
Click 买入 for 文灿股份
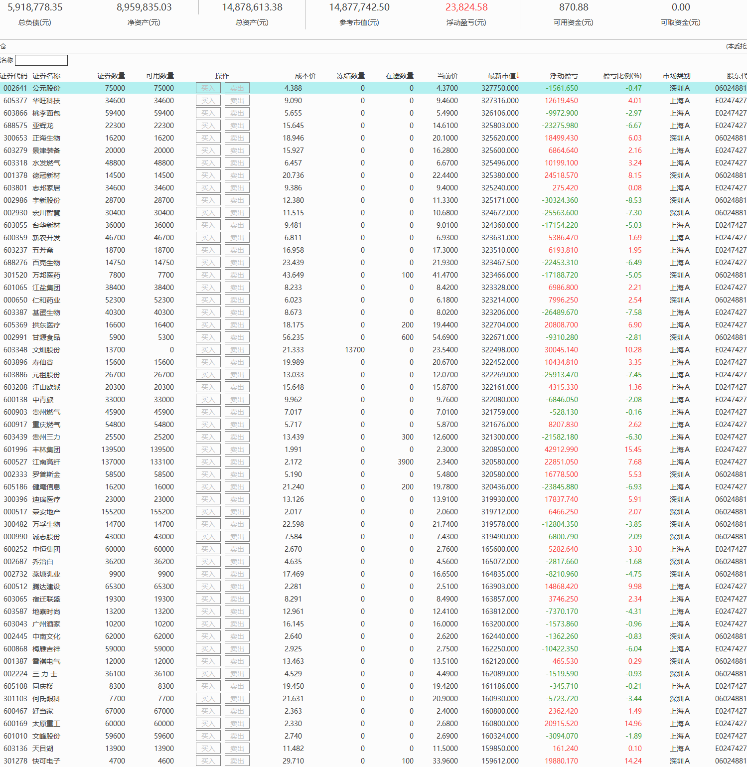[208, 350]
